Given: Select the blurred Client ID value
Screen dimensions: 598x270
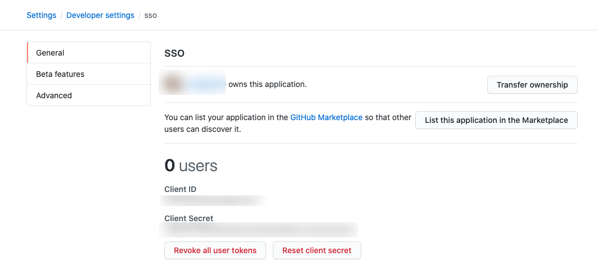Looking at the screenshot, I should coord(213,200).
